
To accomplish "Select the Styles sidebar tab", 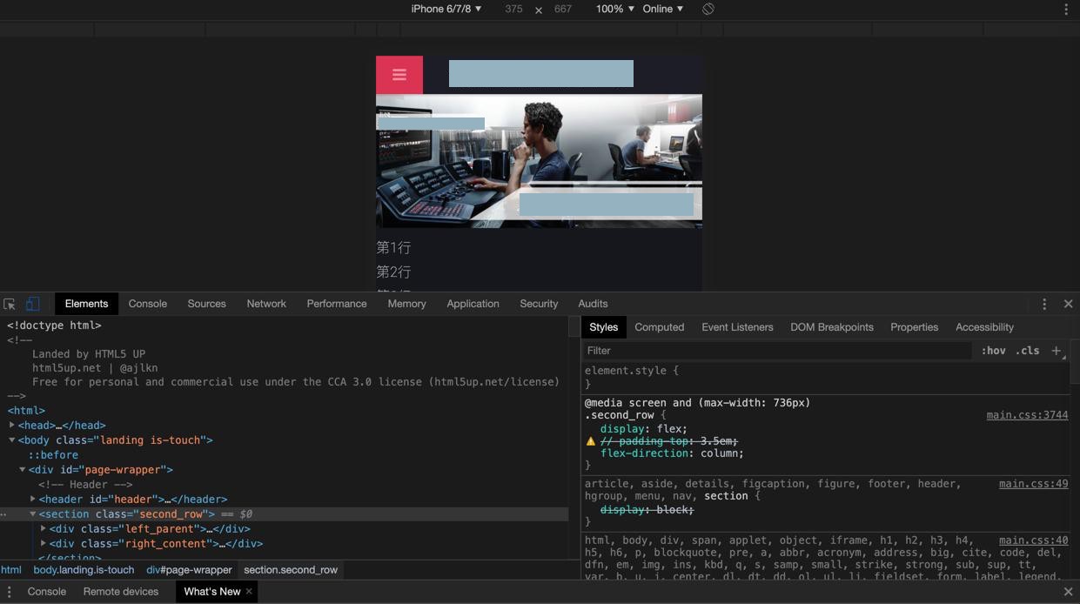I will tap(603, 327).
